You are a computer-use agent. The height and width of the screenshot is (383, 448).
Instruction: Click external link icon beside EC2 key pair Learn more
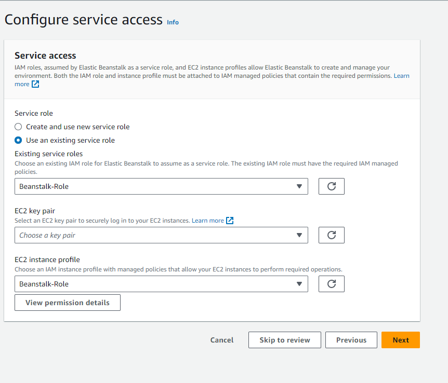point(230,221)
